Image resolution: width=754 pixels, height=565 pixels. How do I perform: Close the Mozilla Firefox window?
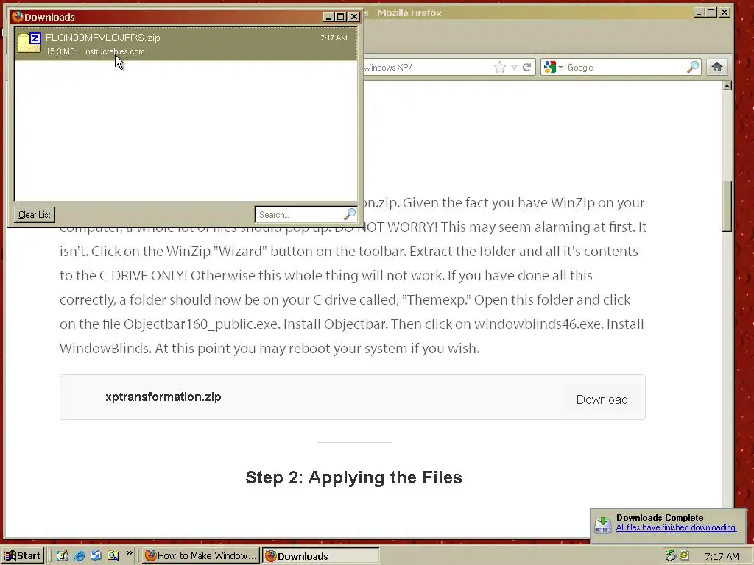[x=725, y=13]
